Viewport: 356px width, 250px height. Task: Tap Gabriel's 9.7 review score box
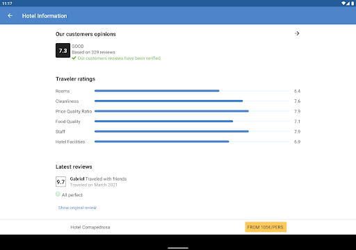point(60,182)
